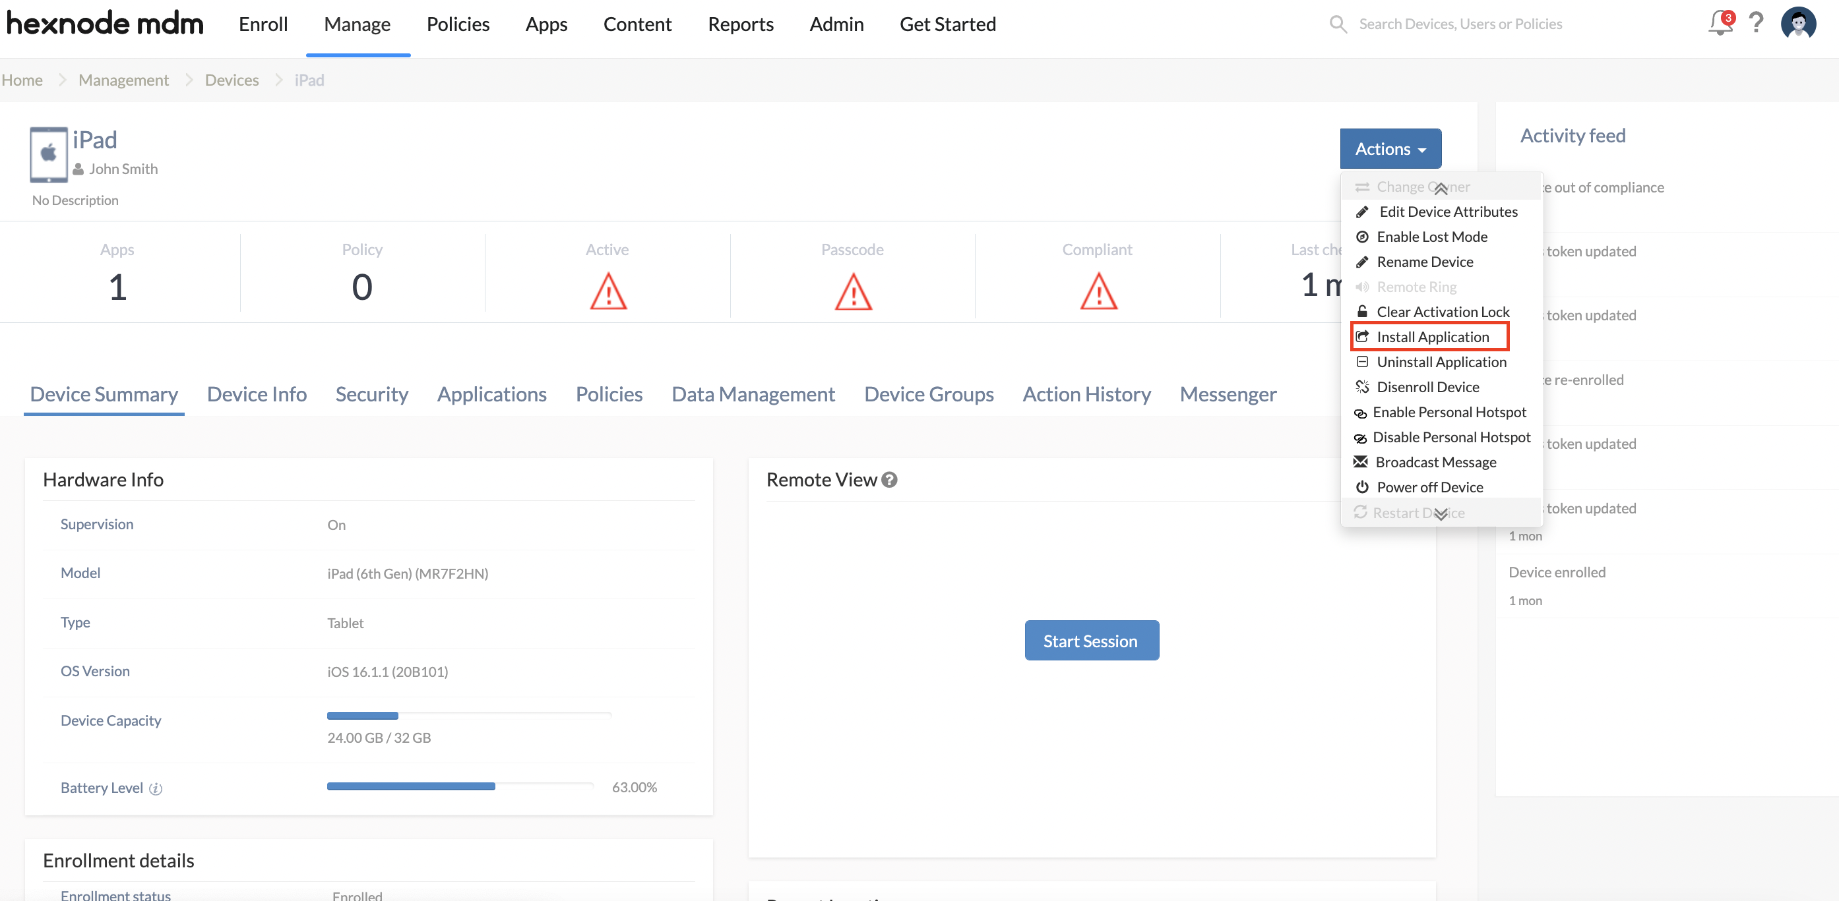This screenshot has width=1839, height=901.
Task: Open the notifications bell icon
Action: (1720, 24)
